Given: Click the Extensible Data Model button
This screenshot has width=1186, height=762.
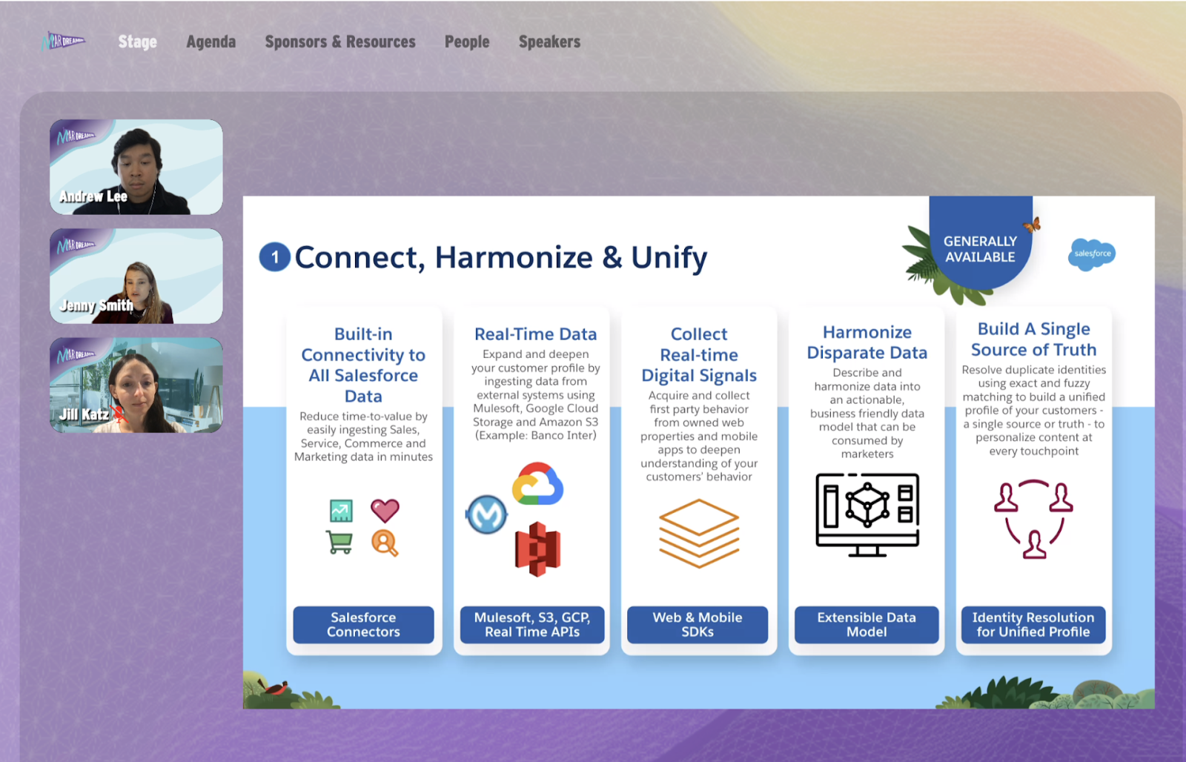Looking at the screenshot, I should click(x=867, y=624).
